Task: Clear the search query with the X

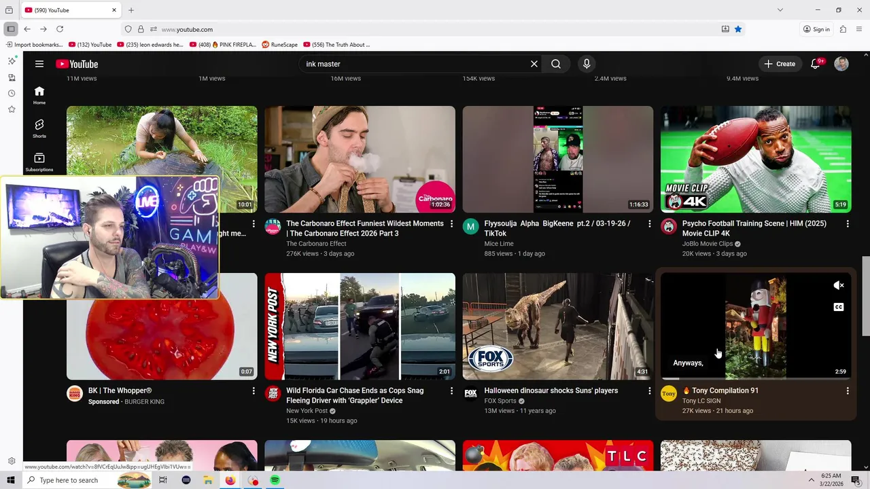Action: pos(534,64)
